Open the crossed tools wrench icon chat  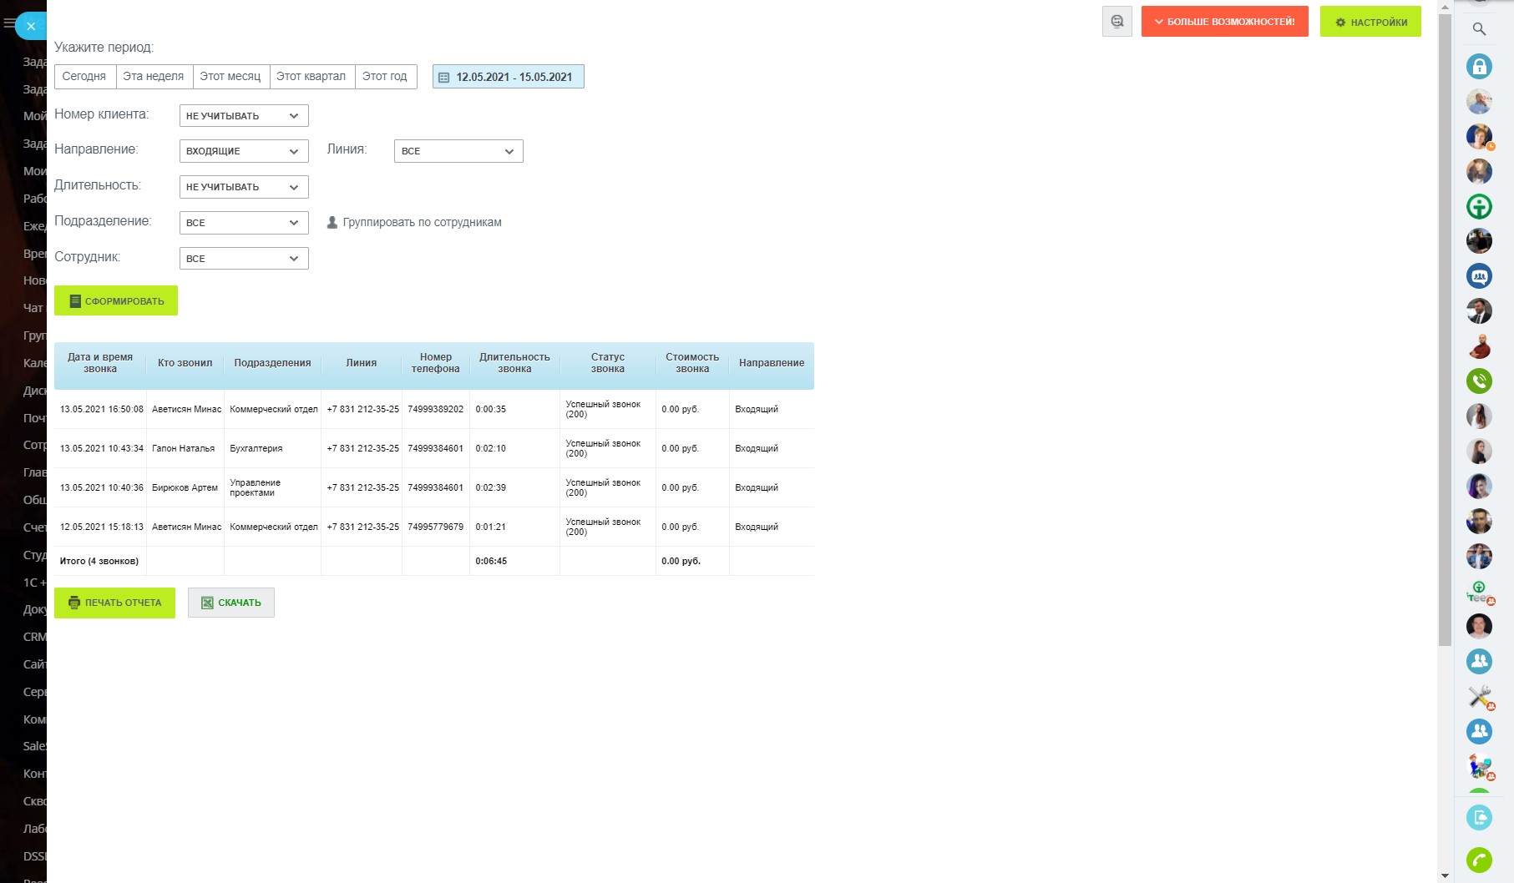[1479, 696]
